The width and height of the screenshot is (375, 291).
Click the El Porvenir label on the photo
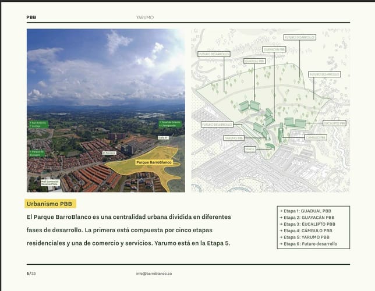[x=109, y=153]
